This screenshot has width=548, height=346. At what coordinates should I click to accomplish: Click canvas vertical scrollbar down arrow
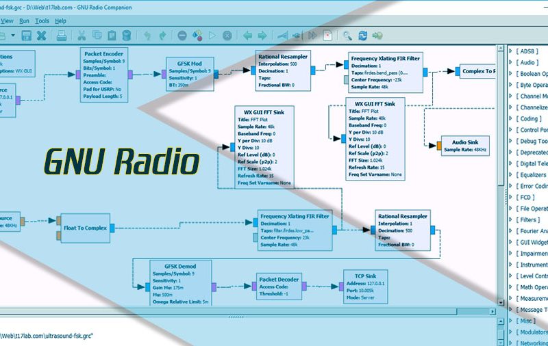(501, 303)
